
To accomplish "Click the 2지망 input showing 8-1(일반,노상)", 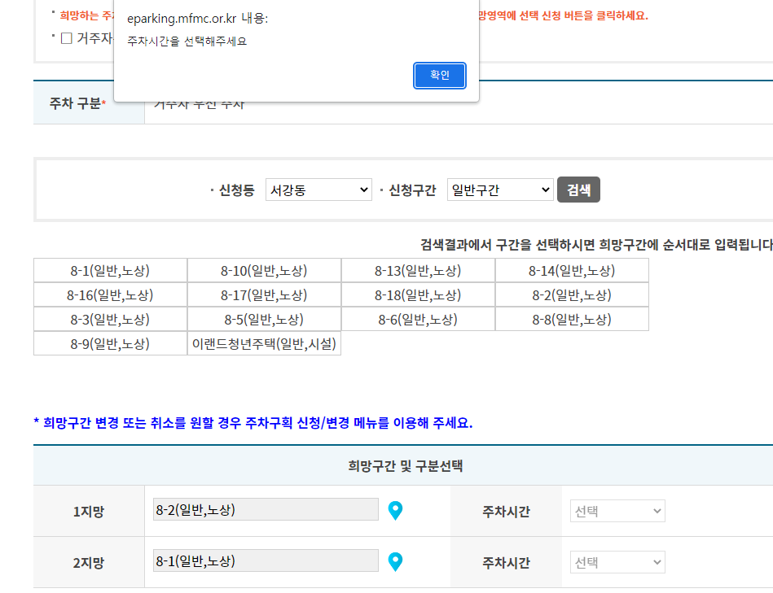I will click(x=266, y=561).
